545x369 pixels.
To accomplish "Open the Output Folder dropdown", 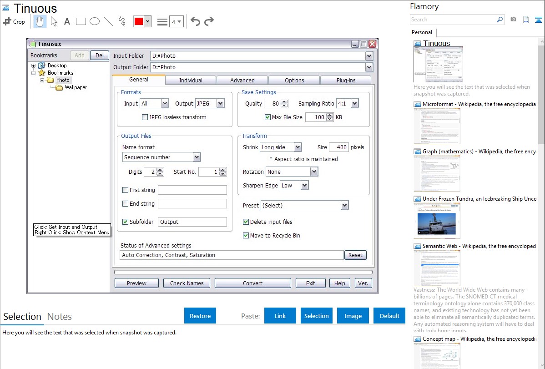I will (369, 67).
